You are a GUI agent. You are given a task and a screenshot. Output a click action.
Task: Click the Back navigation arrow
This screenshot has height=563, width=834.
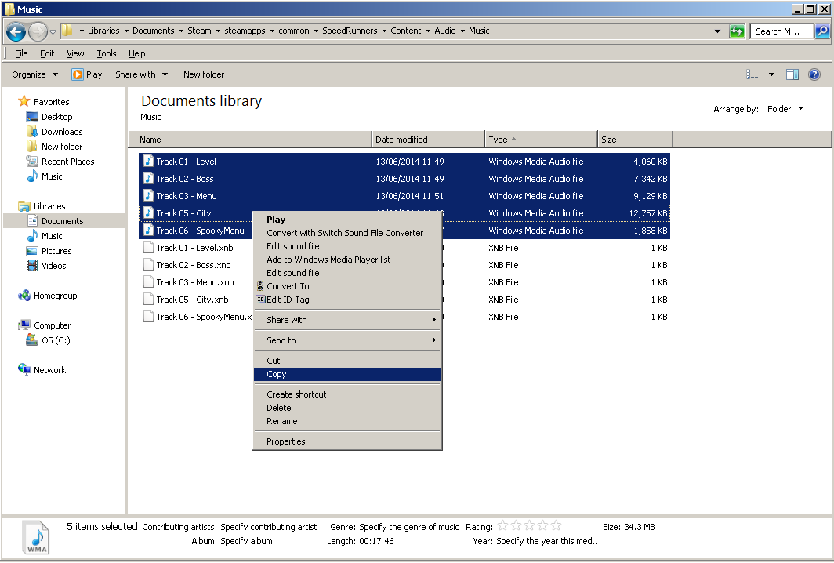(x=16, y=32)
